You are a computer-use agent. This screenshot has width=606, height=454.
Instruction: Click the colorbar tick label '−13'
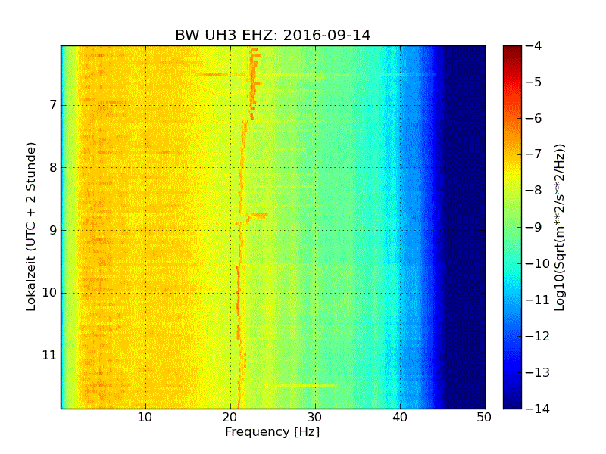538,372
